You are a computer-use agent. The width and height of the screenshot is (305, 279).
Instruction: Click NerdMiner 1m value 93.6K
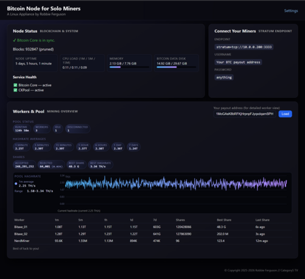pyautogui.click(x=58, y=241)
